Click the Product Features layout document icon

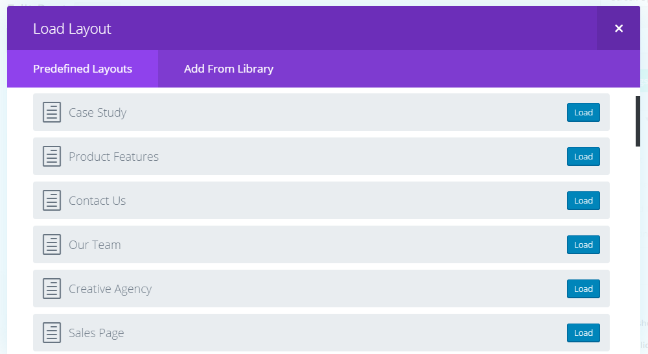[52, 156]
